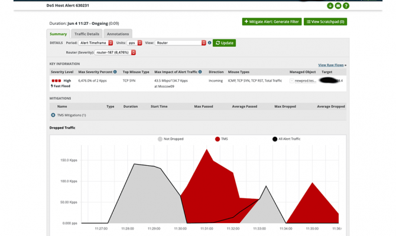The height and width of the screenshot is (236, 396).
Task: Click the Dropped Traffic chart heading
Action: [x=63, y=128]
